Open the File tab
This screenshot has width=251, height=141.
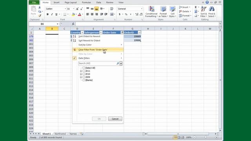click(x=34, y=2)
